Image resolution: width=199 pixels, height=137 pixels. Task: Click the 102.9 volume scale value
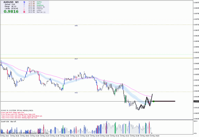pos(195,121)
